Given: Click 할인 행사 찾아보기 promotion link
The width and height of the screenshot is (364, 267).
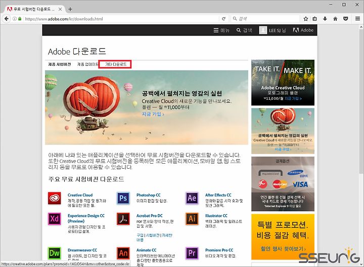Looking at the screenshot, I should coord(283,249).
